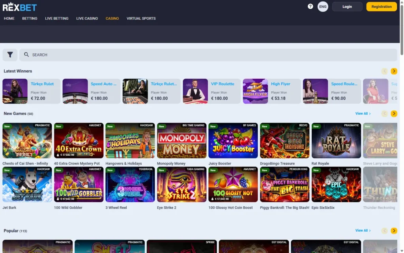
Task: Go to HOME menu item
Action: (x=9, y=18)
